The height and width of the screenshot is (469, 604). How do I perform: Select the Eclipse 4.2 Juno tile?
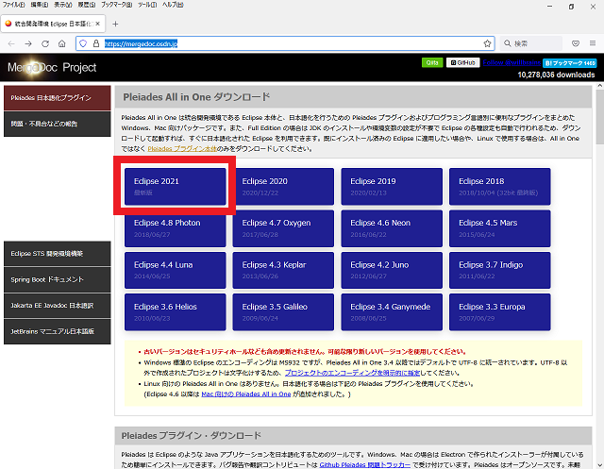tap(392, 270)
